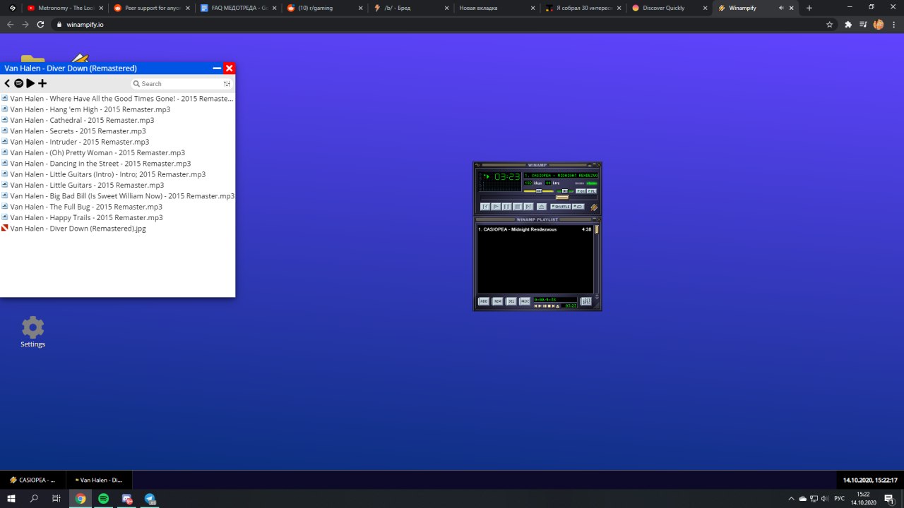The image size is (904, 508).
Task: Click the Winamp balance slider
Action: tap(565, 191)
